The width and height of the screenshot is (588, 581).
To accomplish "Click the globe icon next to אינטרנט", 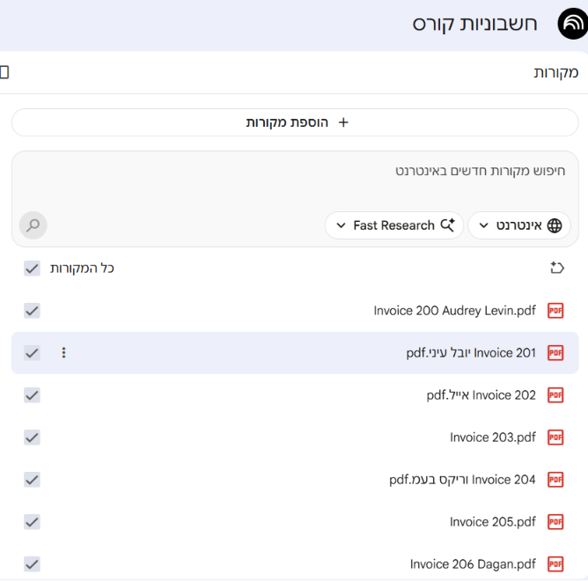I will pos(555,225).
